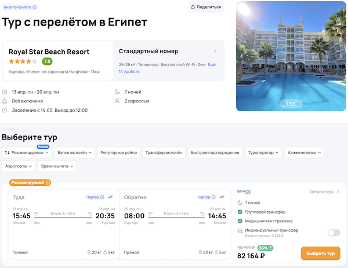Toggle the Регулярные рейсы filter
The image size is (348, 268).
click(x=119, y=153)
